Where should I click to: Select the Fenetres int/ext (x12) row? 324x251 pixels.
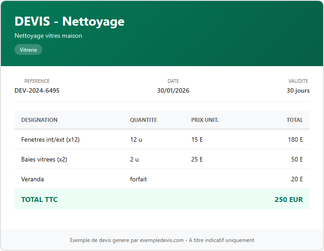tap(50, 139)
